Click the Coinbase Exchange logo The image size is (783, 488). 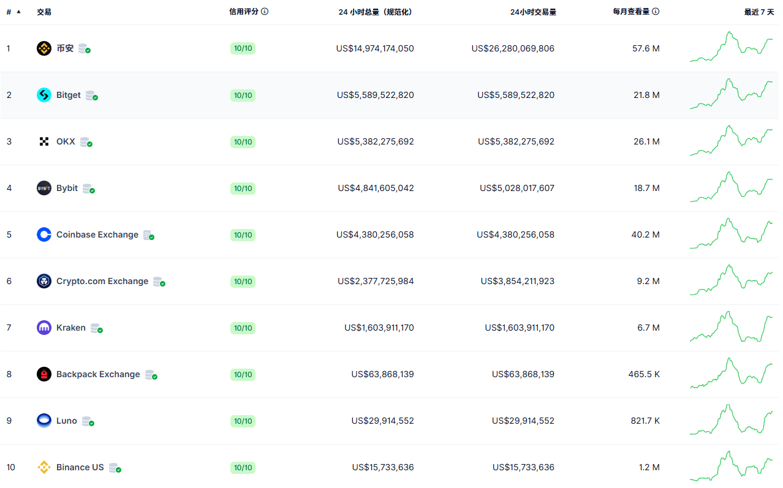point(44,235)
